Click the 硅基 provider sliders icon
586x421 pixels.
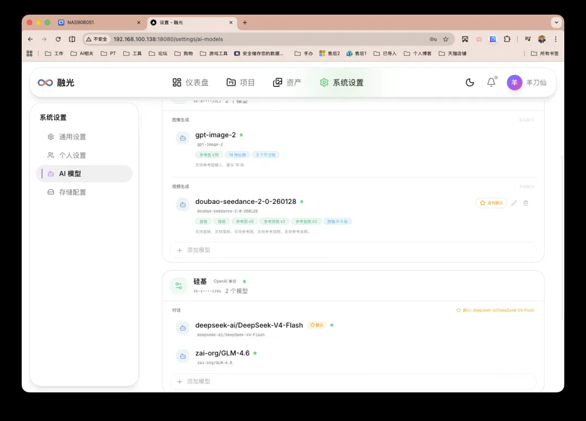click(x=179, y=286)
